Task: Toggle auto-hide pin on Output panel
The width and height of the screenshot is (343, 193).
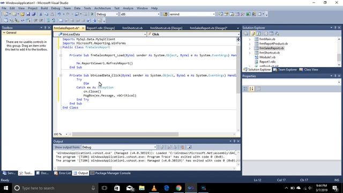Action: pos(234,141)
